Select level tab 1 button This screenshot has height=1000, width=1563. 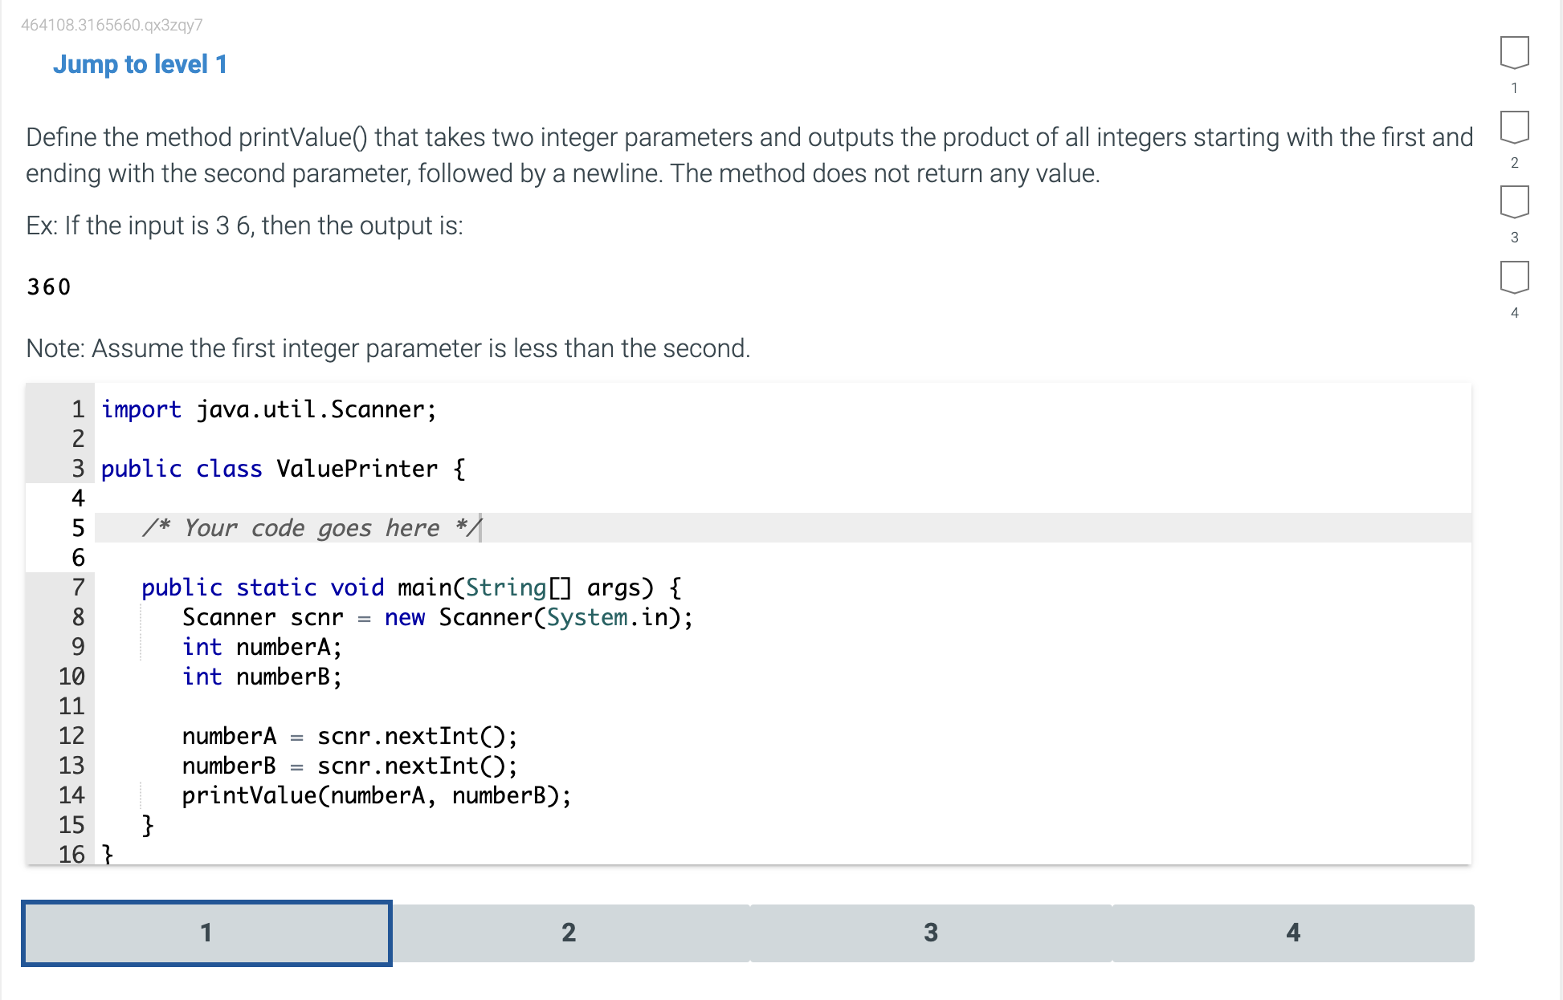click(x=206, y=933)
